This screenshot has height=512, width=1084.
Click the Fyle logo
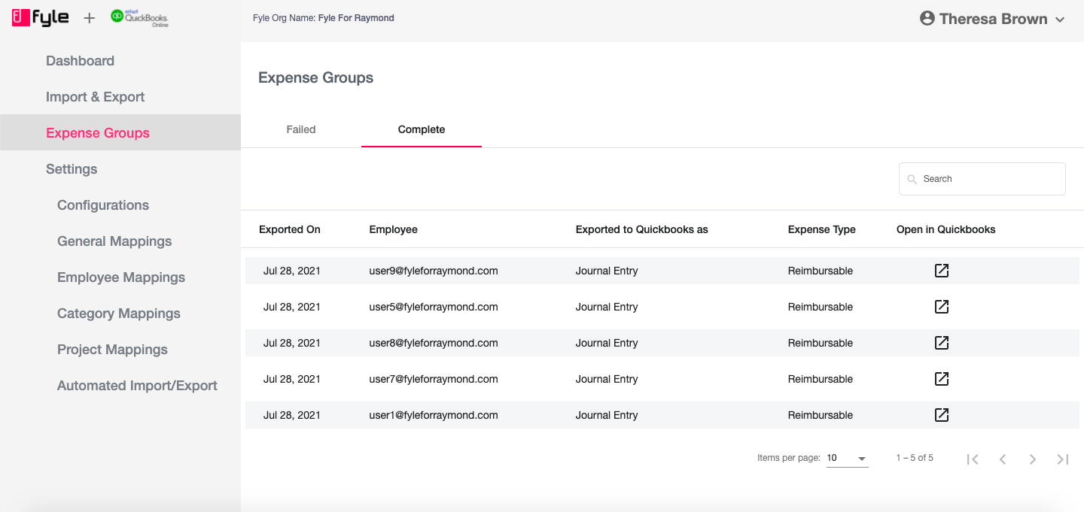point(41,18)
